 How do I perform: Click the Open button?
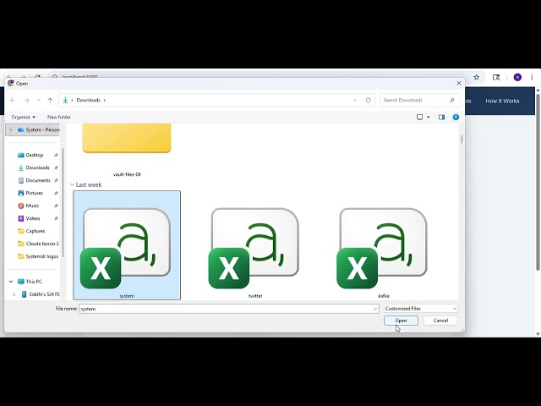[x=401, y=321]
